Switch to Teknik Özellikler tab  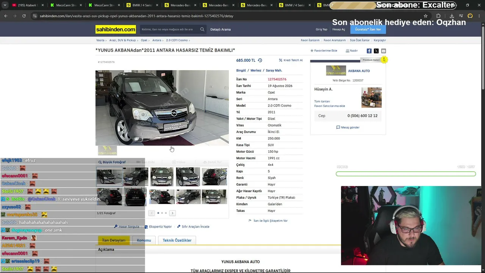pos(177,240)
